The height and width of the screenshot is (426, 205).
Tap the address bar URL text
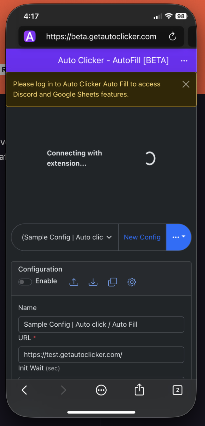pos(101,37)
